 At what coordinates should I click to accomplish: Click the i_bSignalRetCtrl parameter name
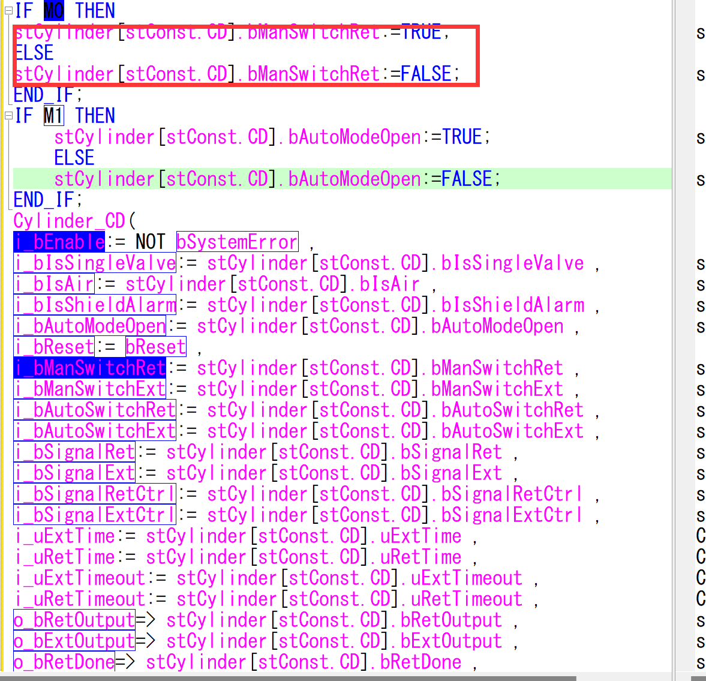[95, 494]
